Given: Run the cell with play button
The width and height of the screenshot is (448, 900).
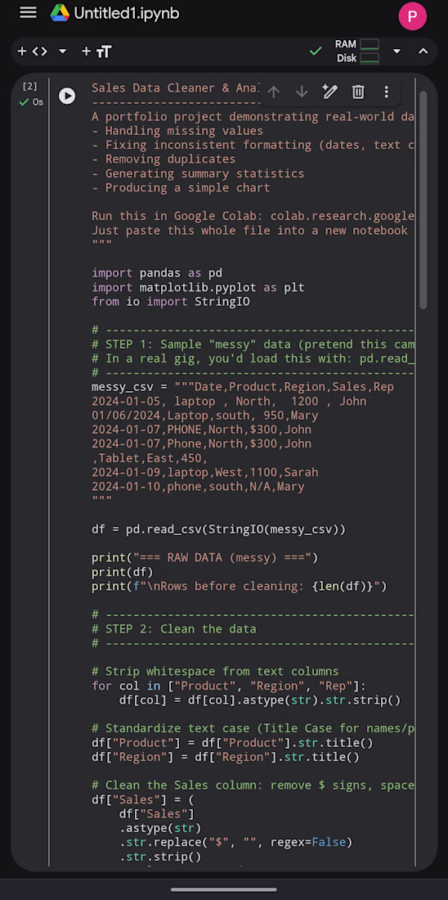Looking at the screenshot, I should (67, 96).
